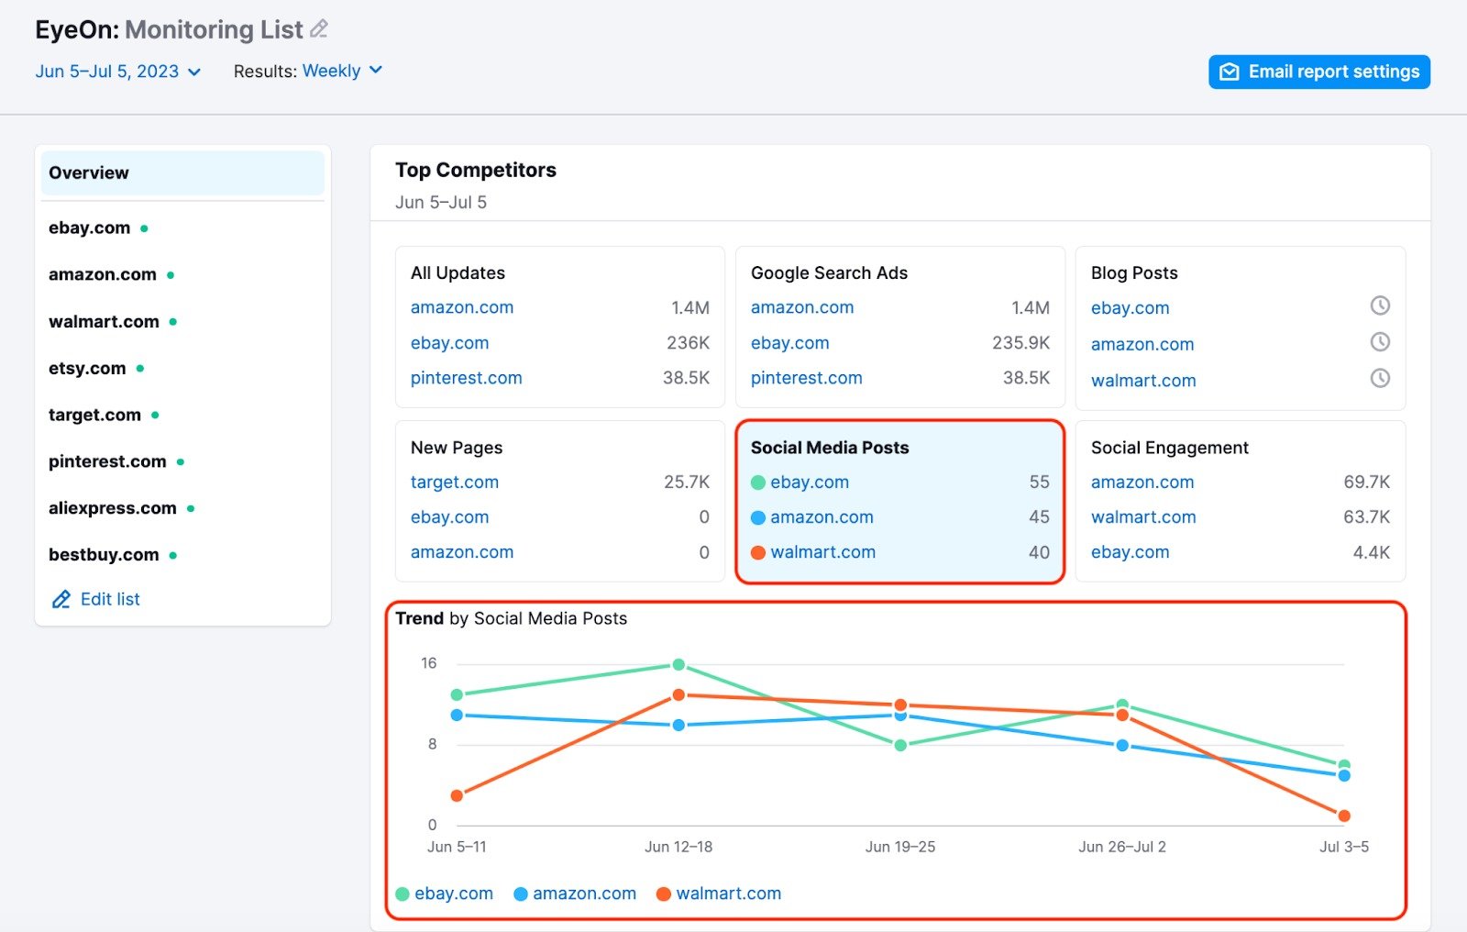Open the pinterest.com link under Google Search Ads
Screen dimensions: 1467x932
click(x=806, y=378)
